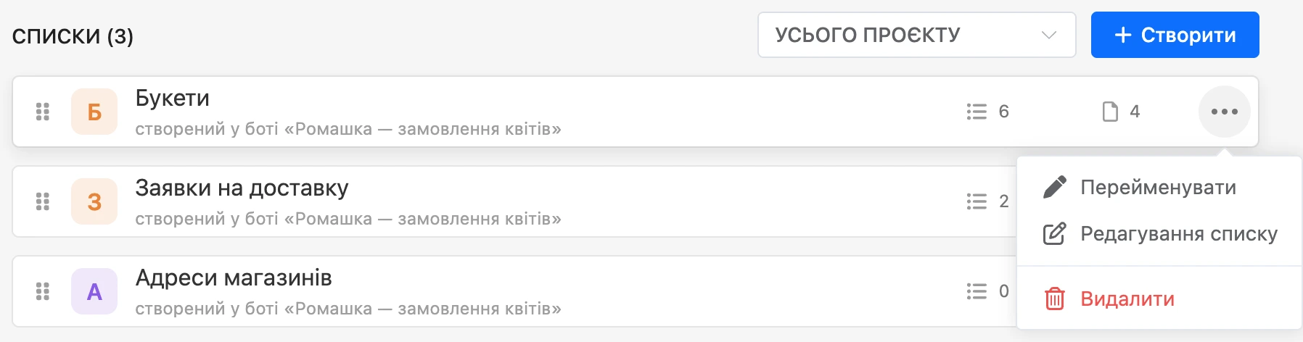
Task: Click items count icon for Заявки на доставку
Action: (977, 201)
